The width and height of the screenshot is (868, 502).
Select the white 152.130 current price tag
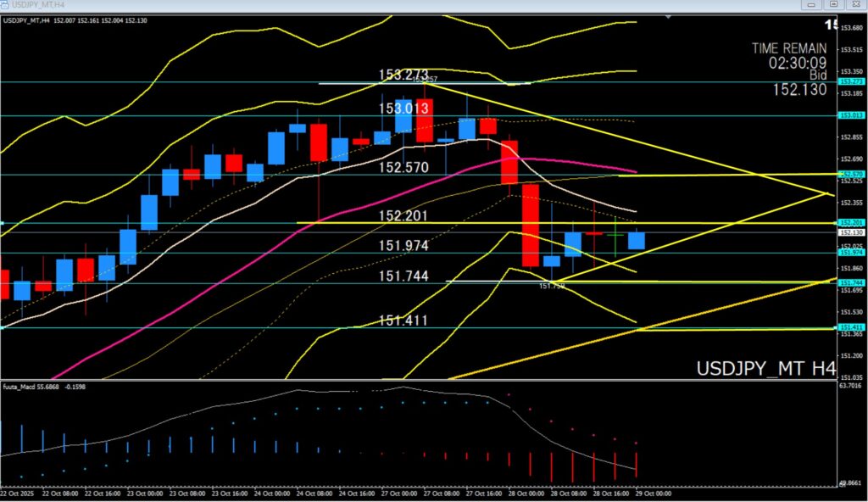pyautogui.click(x=849, y=232)
